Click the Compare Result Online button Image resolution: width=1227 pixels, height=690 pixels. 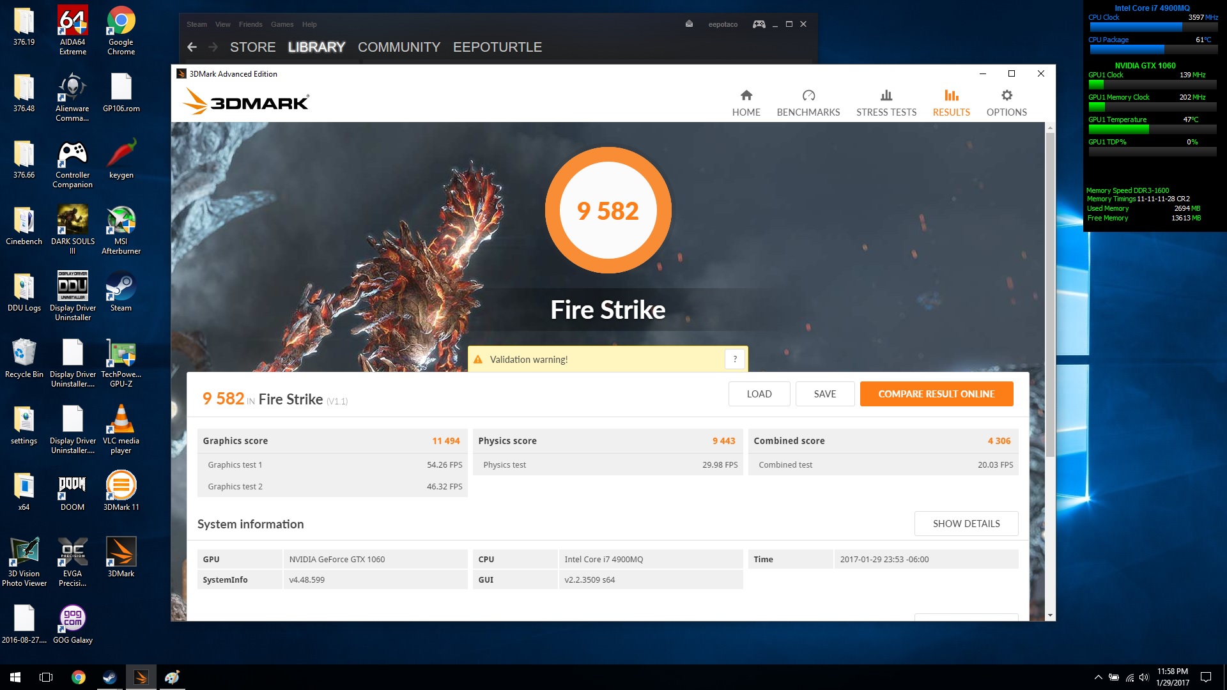point(936,394)
